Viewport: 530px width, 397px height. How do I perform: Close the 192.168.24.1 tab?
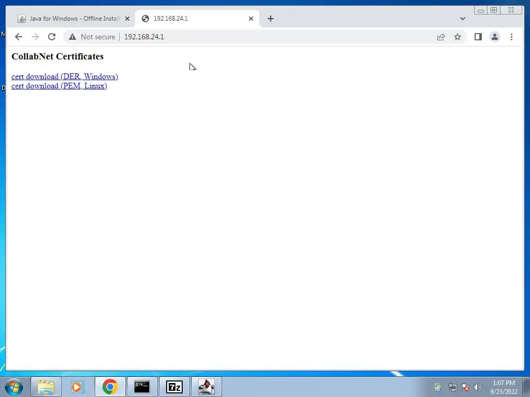point(251,19)
